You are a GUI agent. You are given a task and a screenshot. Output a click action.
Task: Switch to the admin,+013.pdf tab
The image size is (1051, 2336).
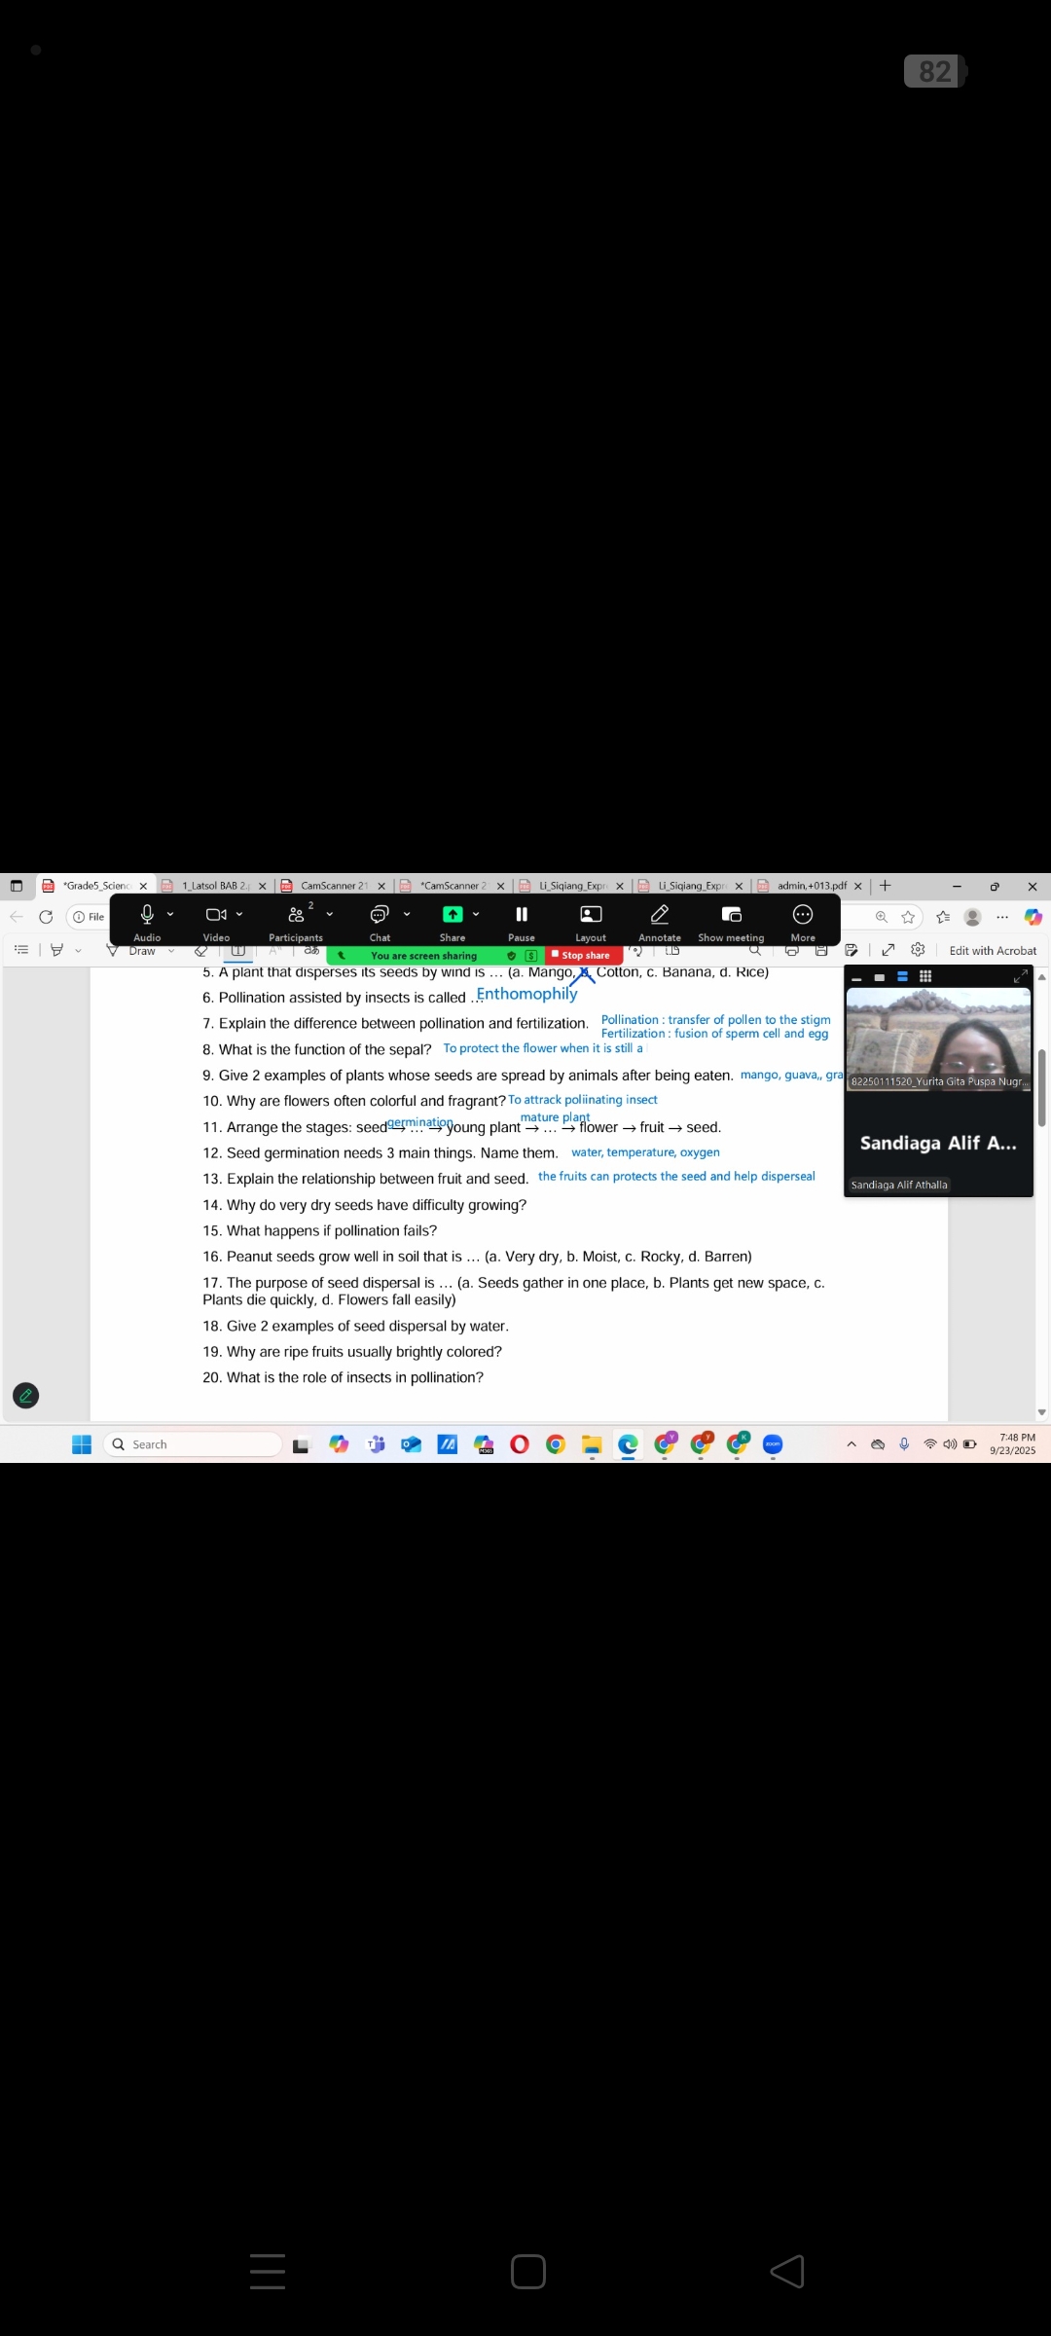coord(811,886)
